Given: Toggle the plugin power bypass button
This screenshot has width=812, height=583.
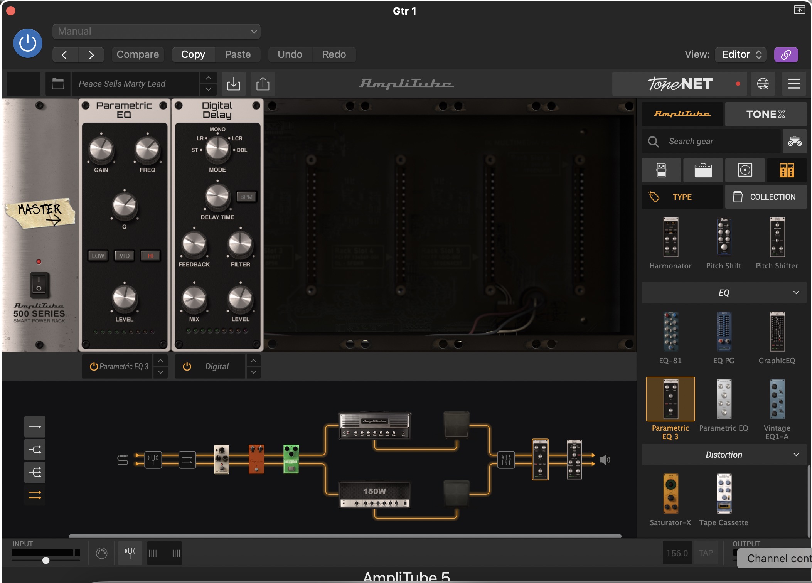Looking at the screenshot, I should pyautogui.click(x=28, y=43).
